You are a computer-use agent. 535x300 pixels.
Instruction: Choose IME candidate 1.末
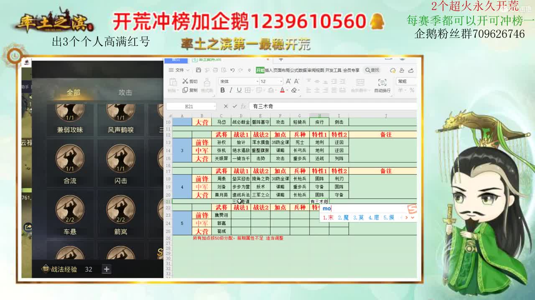[x=328, y=217]
